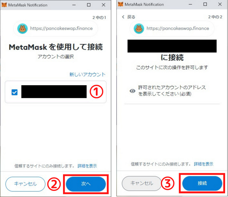Select the redacted account row in list
The height and width of the screenshot is (197, 228).
(x=56, y=92)
